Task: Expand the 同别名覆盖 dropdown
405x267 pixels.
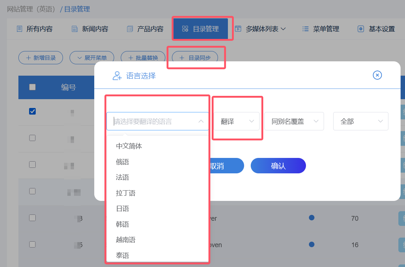Action: (294, 121)
